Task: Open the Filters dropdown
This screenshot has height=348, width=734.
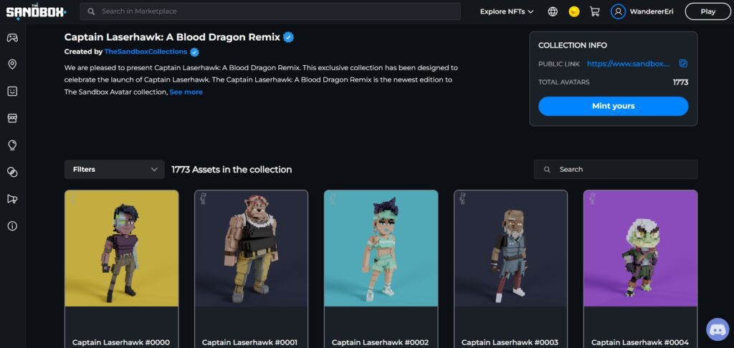Action: point(114,169)
